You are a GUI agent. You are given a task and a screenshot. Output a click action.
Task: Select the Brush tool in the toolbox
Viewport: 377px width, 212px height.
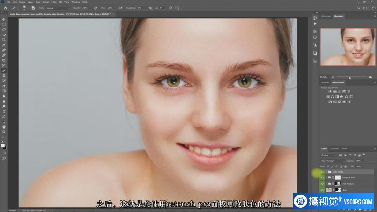4,71
